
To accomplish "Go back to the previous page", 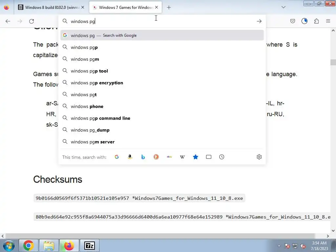I will [x=8, y=21].
